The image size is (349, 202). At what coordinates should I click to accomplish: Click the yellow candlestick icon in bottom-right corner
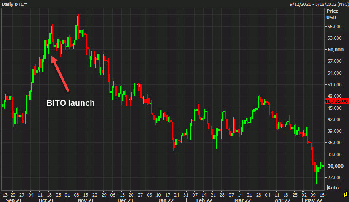click(346, 195)
